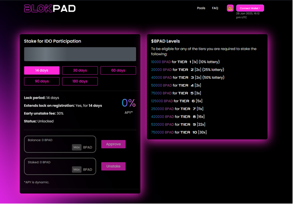This screenshot has height=204, width=293.
Task: Click the 'Early unstake fee: 30%' text
Action: (x=44, y=113)
